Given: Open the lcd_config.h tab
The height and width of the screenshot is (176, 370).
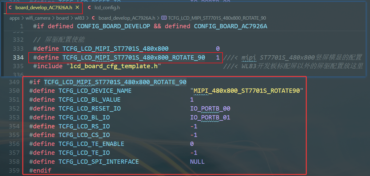Looking at the screenshot, I should click(x=107, y=7).
